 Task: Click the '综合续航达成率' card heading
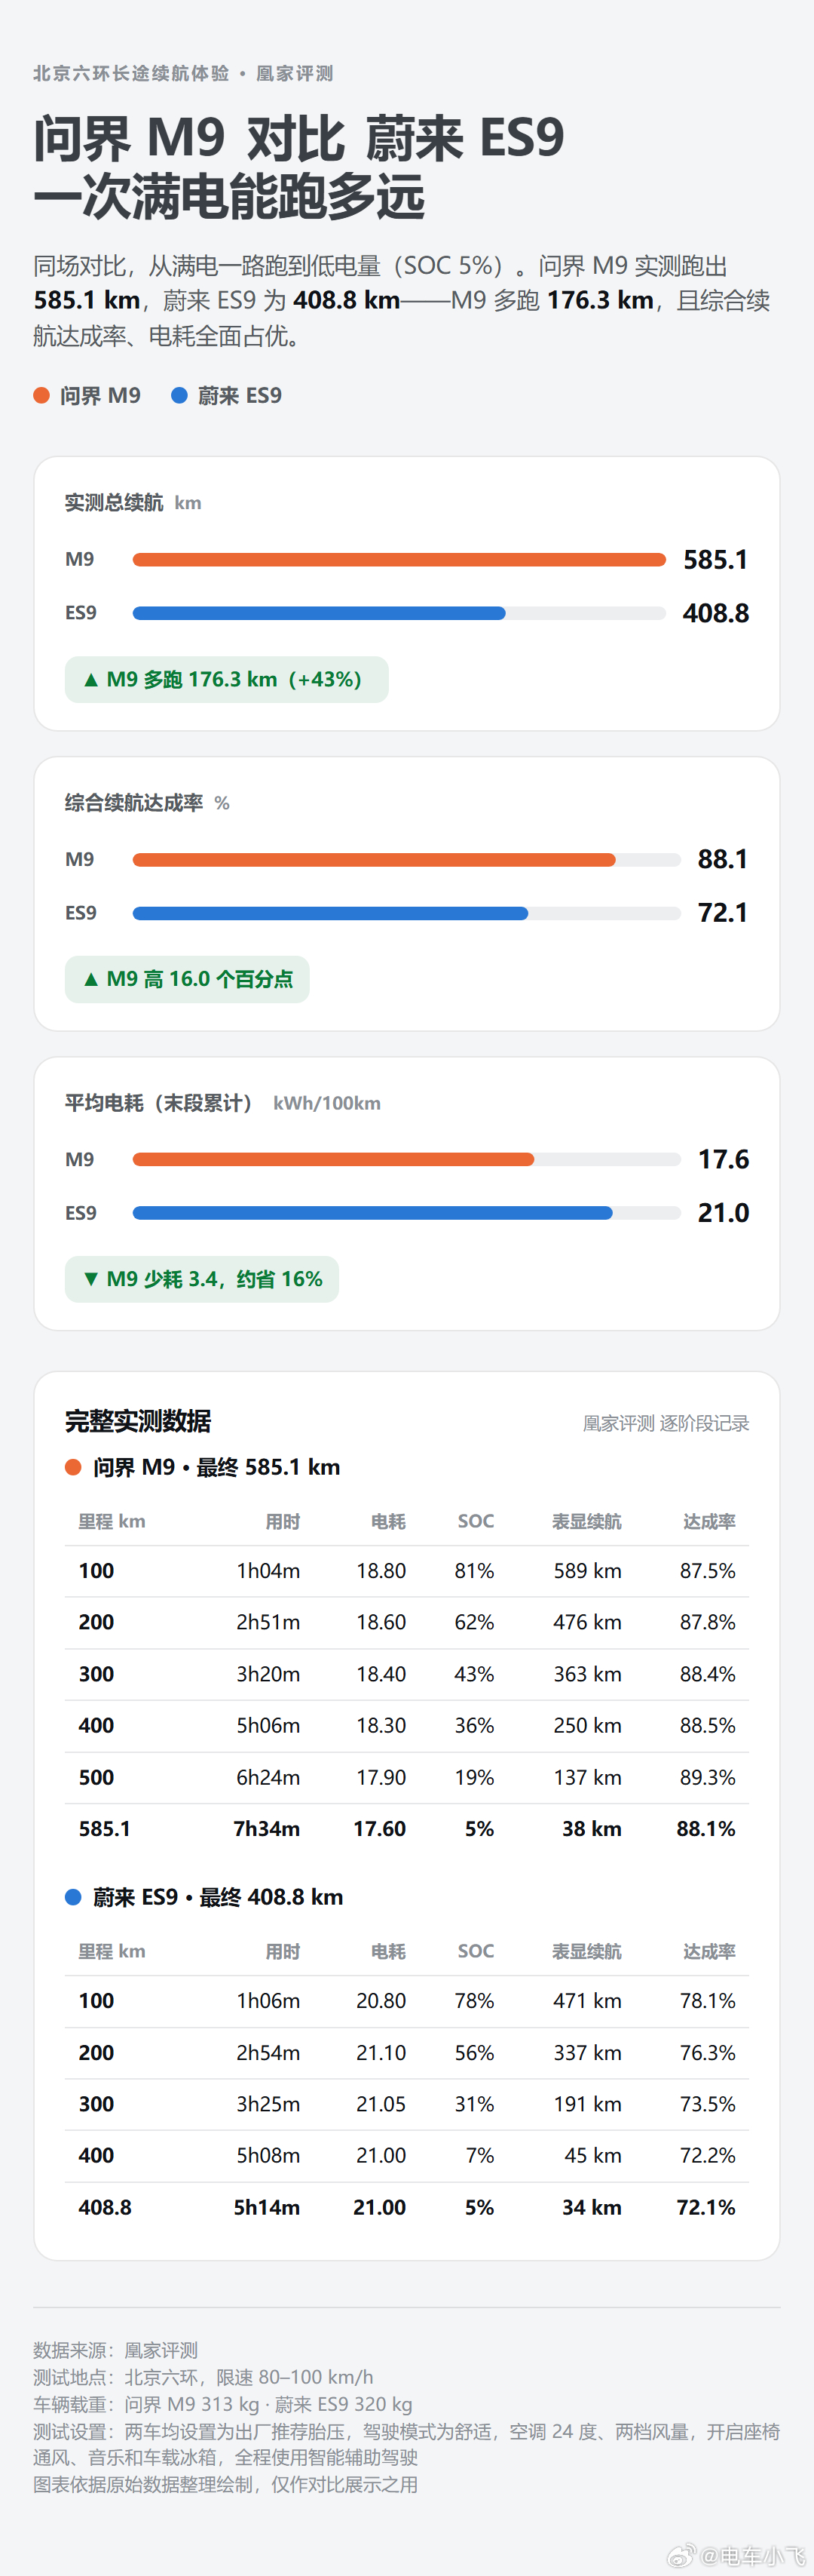[134, 802]
